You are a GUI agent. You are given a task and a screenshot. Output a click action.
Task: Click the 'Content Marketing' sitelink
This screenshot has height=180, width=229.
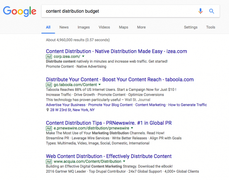point(150,105)
